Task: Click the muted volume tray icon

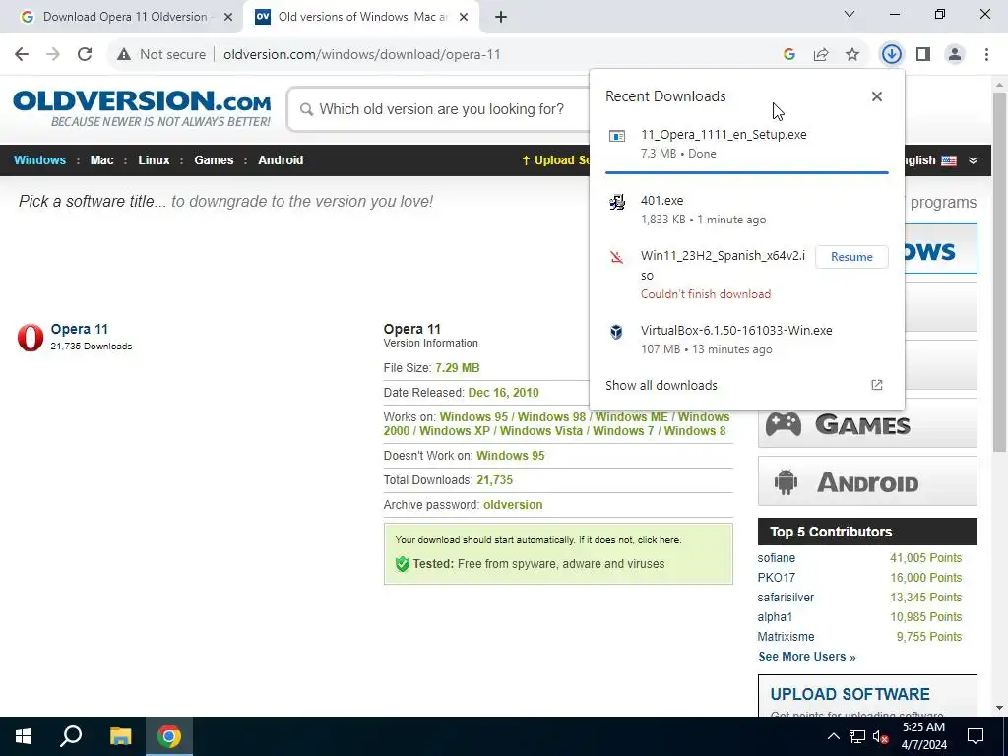Action: (881, 736)
